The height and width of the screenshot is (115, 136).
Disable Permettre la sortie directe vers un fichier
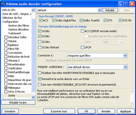coord(40,79)
